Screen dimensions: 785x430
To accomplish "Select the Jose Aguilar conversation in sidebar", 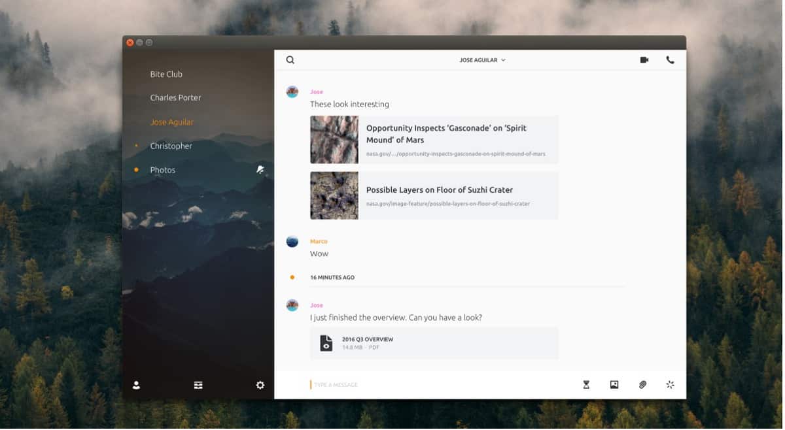I will click(x=172, y=122).
